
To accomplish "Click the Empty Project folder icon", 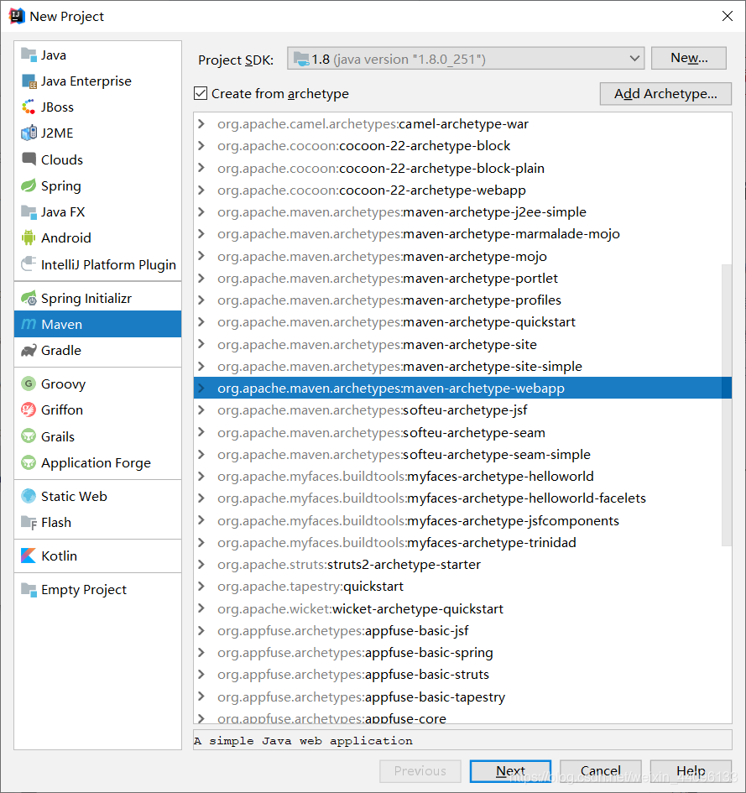I will click(x=29, y=590).
